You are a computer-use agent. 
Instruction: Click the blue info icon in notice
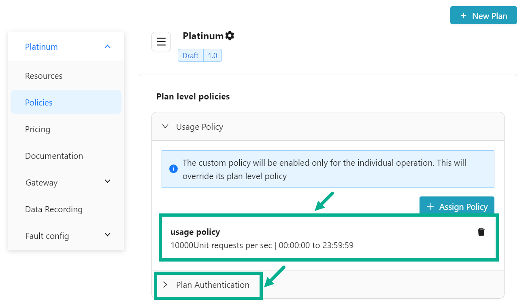[173, 169]
